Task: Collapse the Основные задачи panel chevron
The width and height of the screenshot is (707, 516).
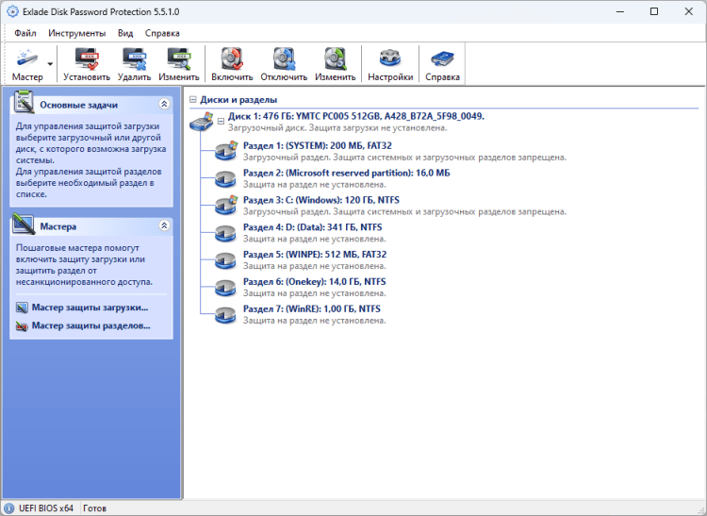Action: pyautogui.click(x=164, y=104)
